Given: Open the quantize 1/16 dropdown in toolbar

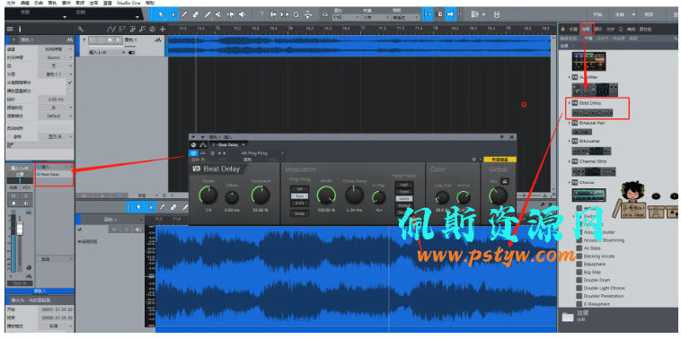Looking at the screenshot, I should (346, 18).
